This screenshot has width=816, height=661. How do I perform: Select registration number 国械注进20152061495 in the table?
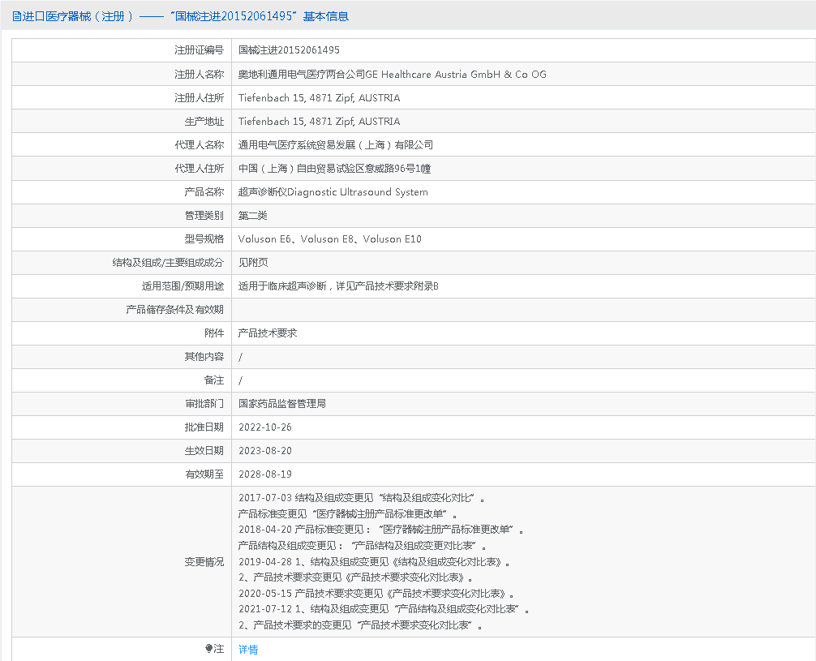pos(289,50)
